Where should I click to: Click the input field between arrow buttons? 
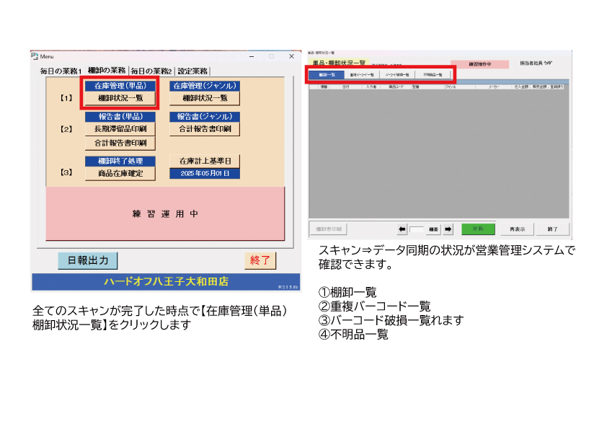[417, 229]
